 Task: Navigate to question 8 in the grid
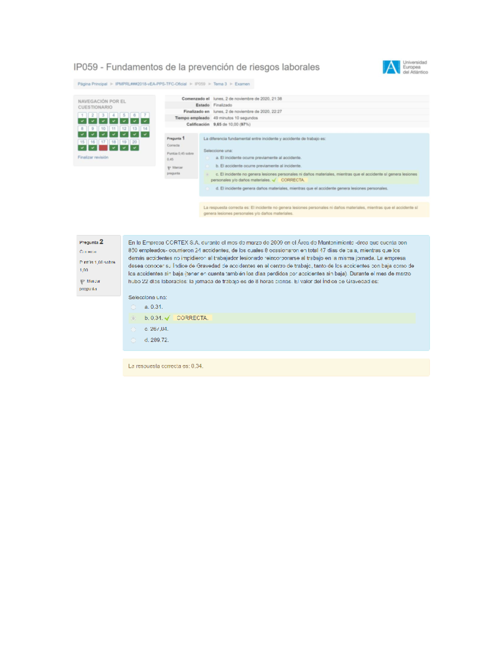(82, 132)
